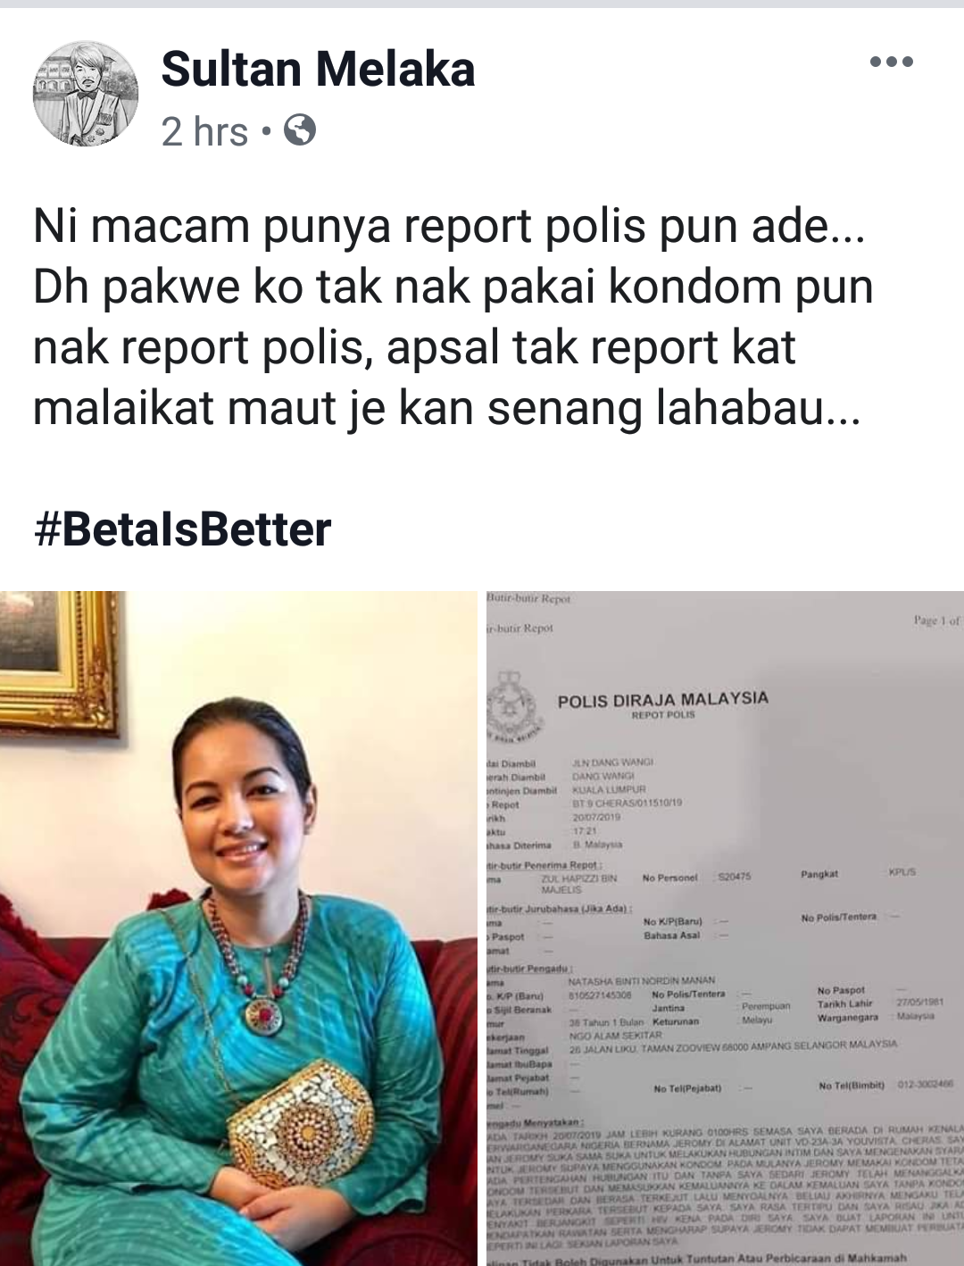Viewport: 964px width, 1266px height.
Task: Open the photo of woman in green dress
Action: click(238, 929)
